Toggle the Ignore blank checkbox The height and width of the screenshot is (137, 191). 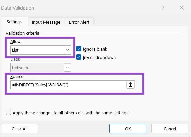tap(79, 49)
